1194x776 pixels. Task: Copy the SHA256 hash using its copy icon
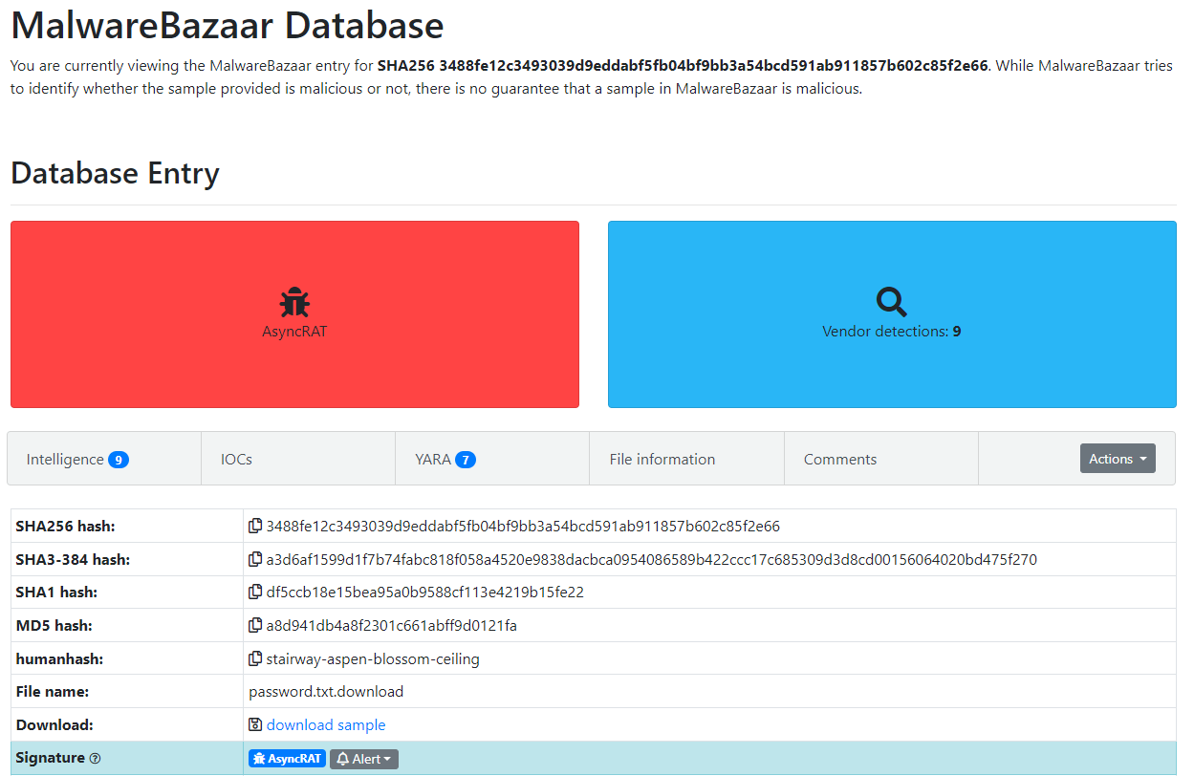click(256, 526)
